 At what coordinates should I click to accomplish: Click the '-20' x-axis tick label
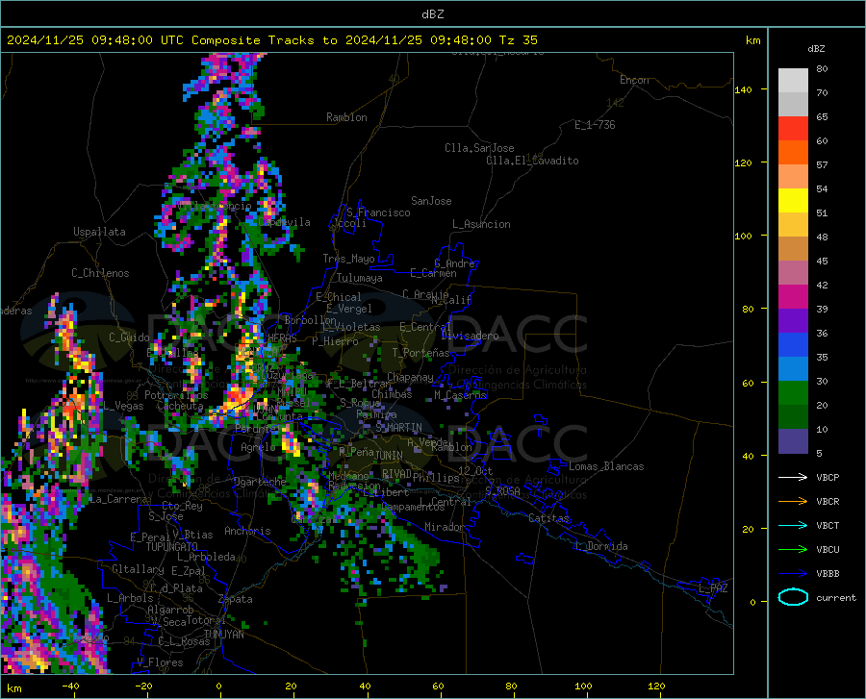click(143, 686)
